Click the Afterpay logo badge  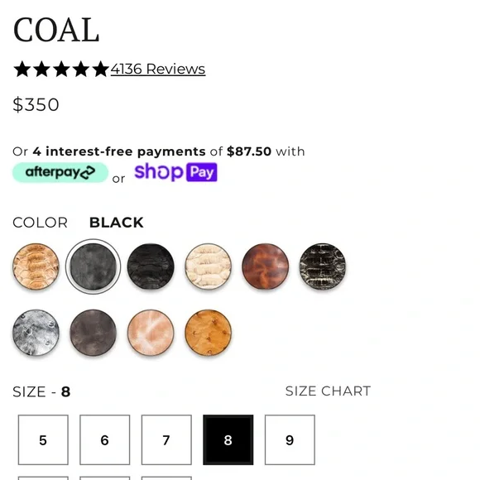click(60, 172)
